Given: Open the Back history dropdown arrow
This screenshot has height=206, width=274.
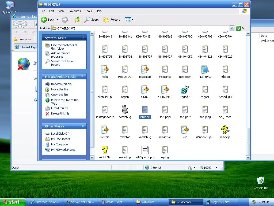Looking at the screenshot, I should coord(57,20).
